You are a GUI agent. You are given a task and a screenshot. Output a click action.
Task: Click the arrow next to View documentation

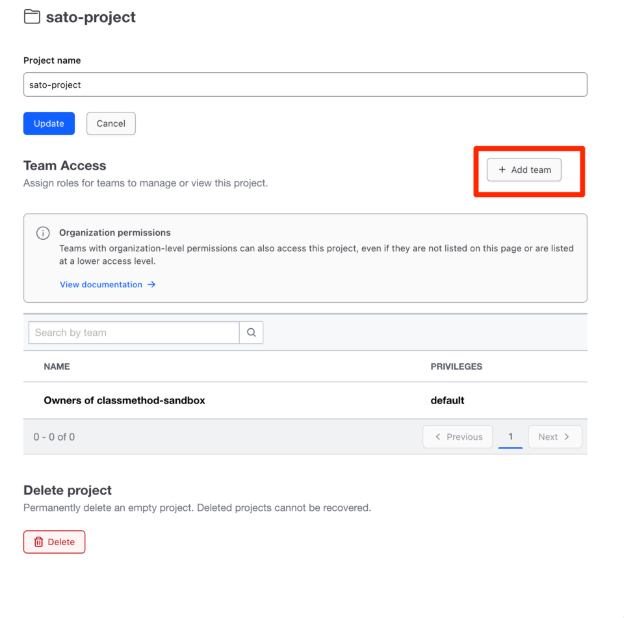click(151, 285)
